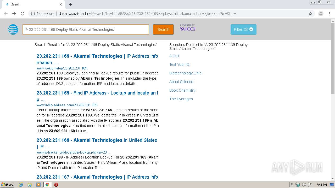Open file explorer folder in taskbar
The height and width of the screenshot is (188, 335).
click(30, 185)
